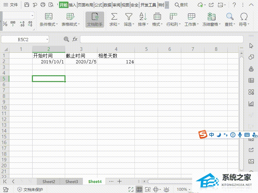Open the chart icon in right sidebar
This screenshot has height=193, width=258.
[x=251, y=104]
